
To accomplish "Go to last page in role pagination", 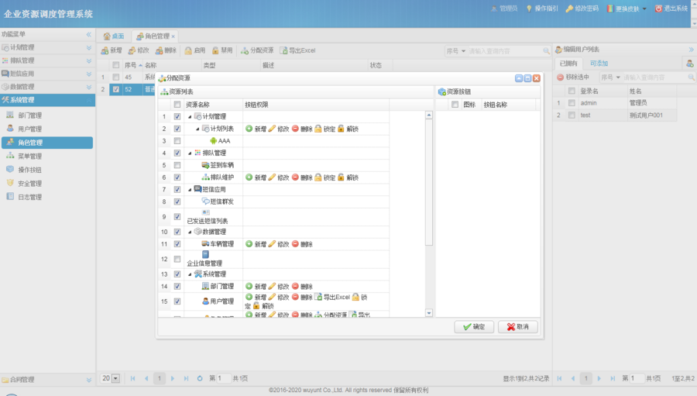I will pos(186,378).
